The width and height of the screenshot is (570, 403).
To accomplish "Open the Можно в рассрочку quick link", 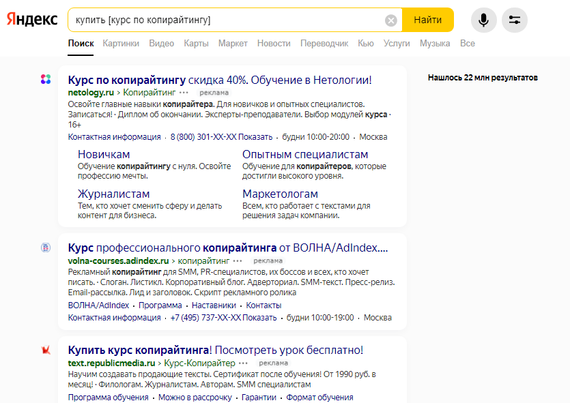I will coord(195,398).
